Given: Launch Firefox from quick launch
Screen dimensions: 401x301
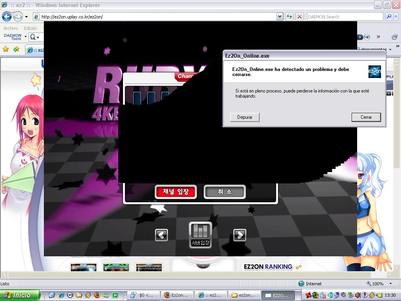Looking at the screenshot, I should pyautogui.click(x=97, y=295).
